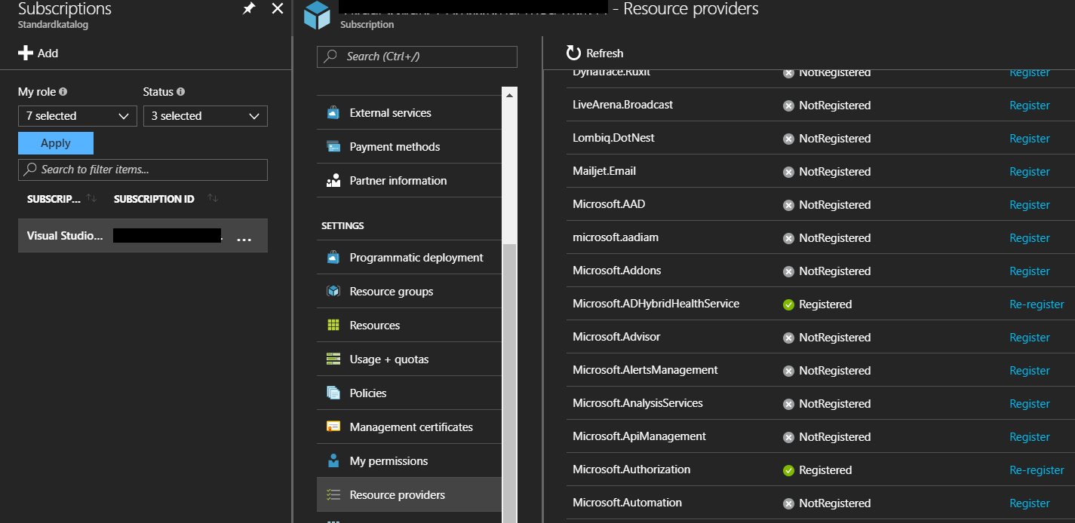The width and height of the screenshot is (1075, 523).
Task: Register the Lombiq.DotNest provider
Action: [1030, 139]
